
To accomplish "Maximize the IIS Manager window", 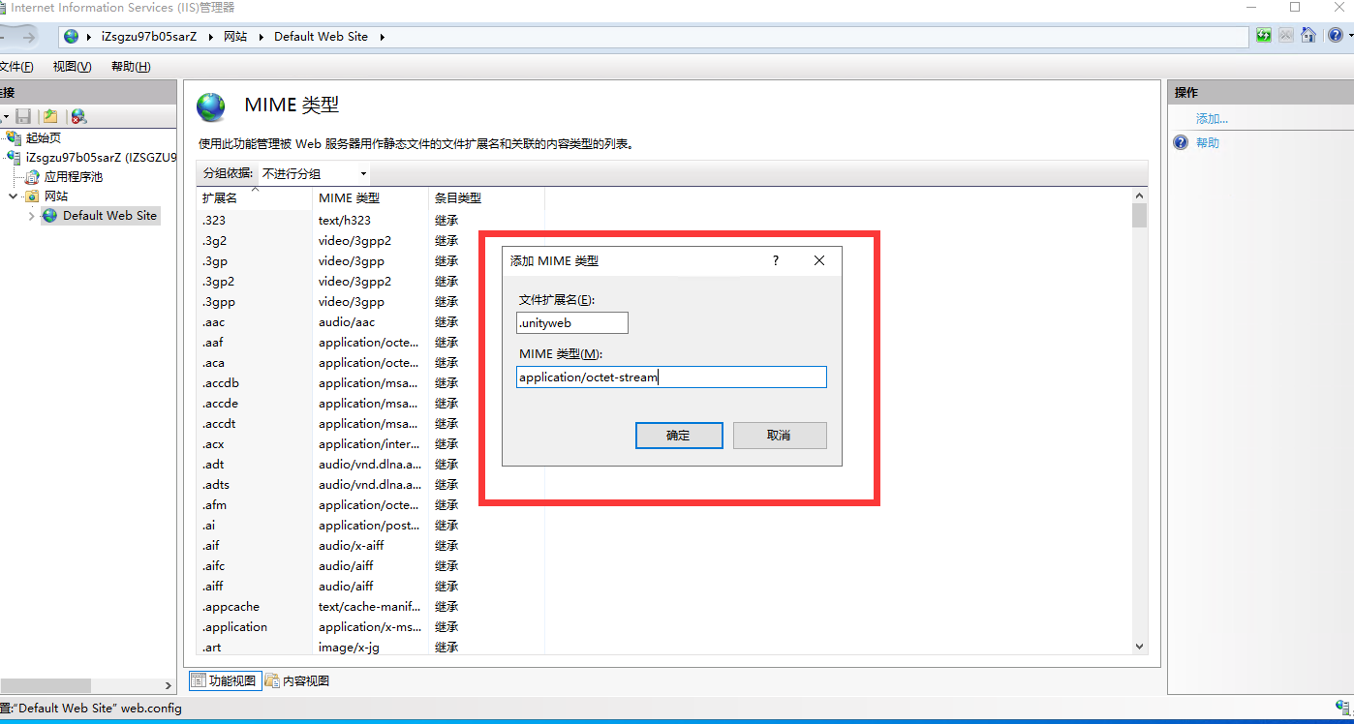I will (1295, 7).
